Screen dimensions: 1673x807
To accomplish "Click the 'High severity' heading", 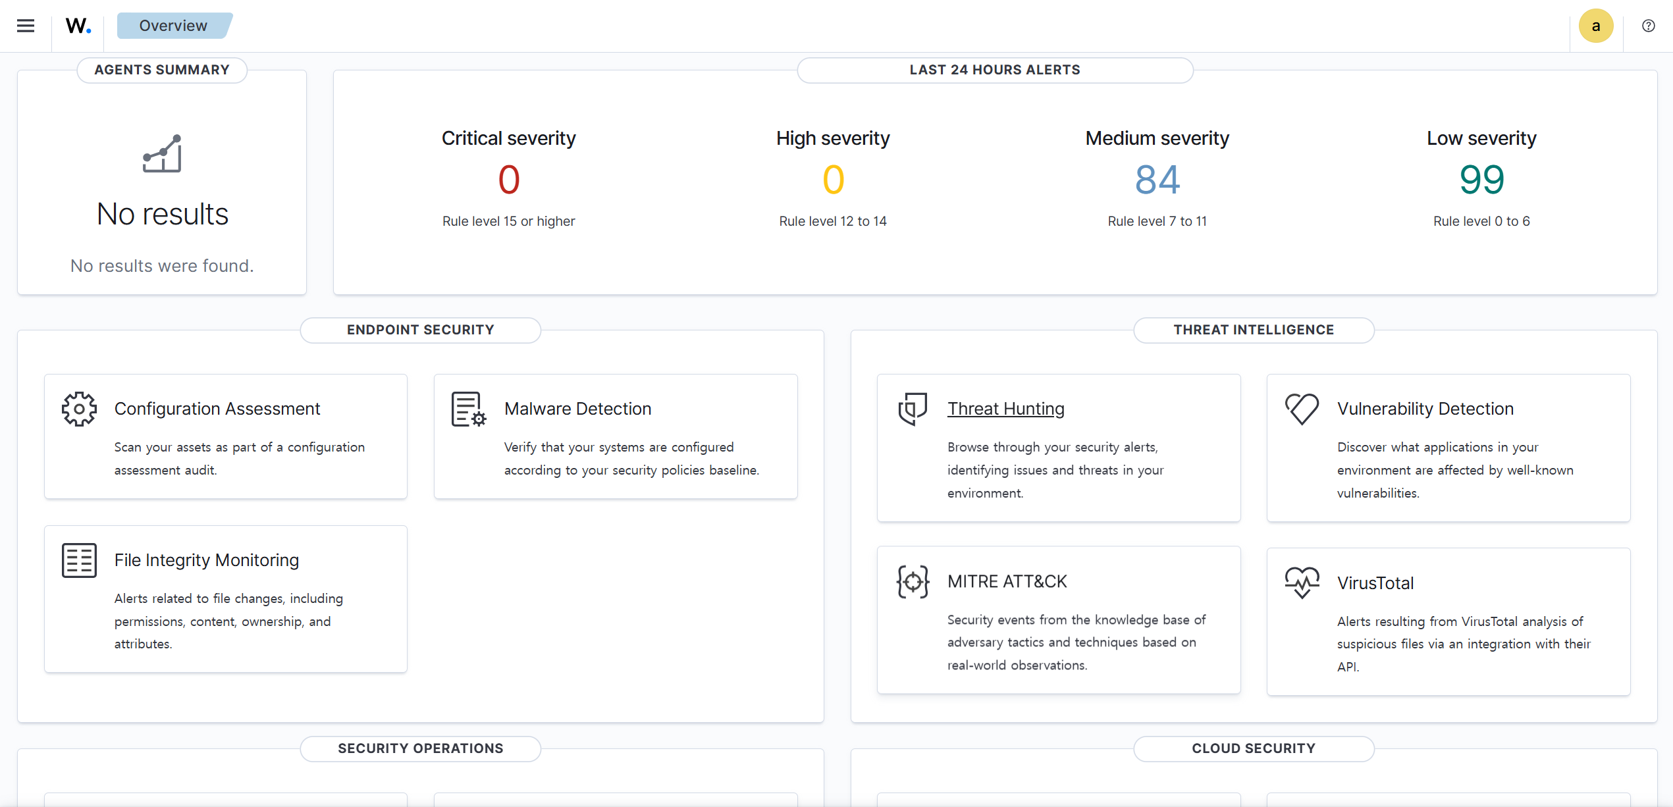I will (833, 138).
